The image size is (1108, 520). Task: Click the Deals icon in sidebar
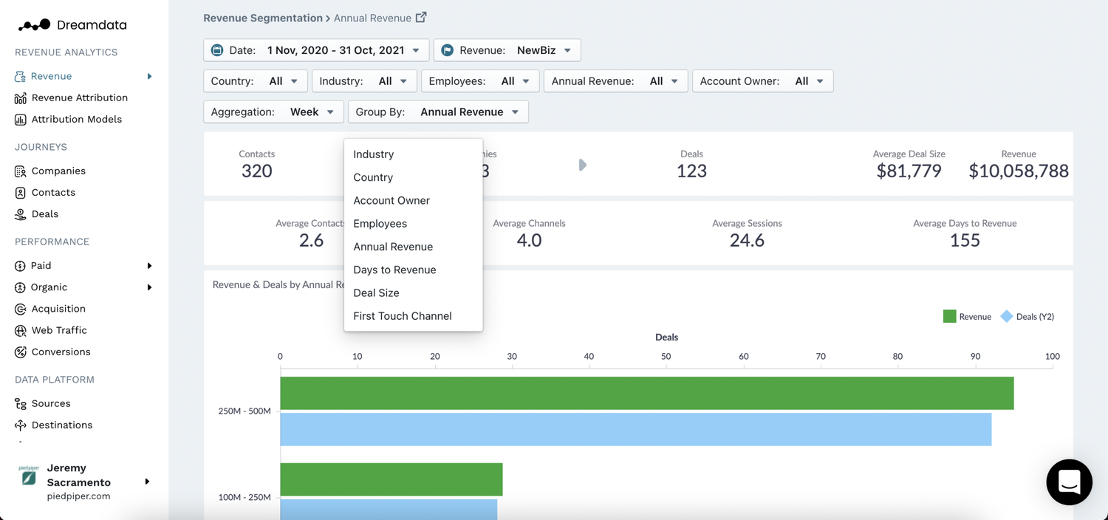pyautogui.click(x=20, y=213)
